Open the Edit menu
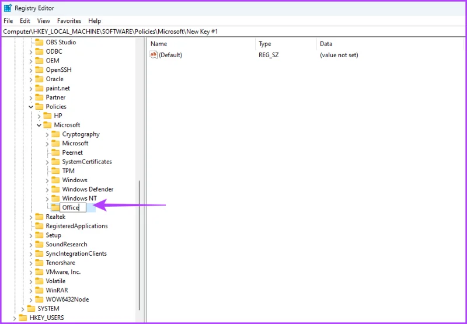This screenshot has width=467, height=324. pos(25,21)
